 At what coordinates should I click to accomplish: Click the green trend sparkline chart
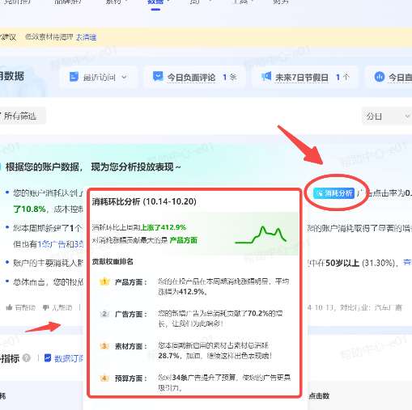coord(261,235)
